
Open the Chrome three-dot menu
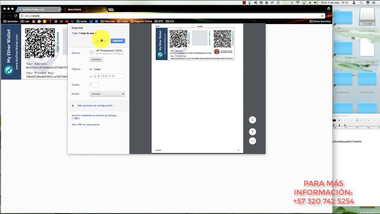tap(329, 16)
